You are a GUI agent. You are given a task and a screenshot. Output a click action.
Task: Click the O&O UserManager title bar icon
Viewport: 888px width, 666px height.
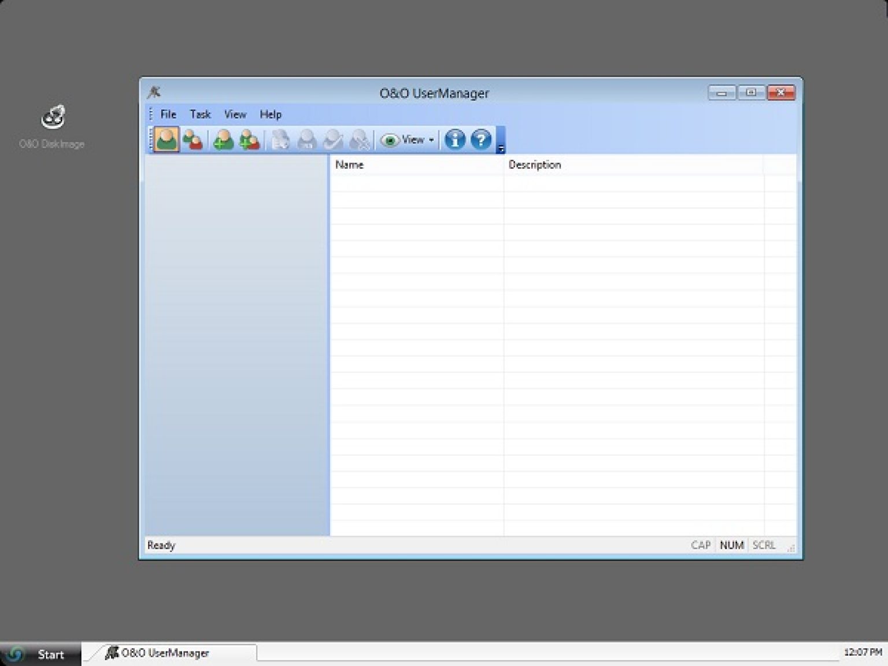click(x=154, y=92)
